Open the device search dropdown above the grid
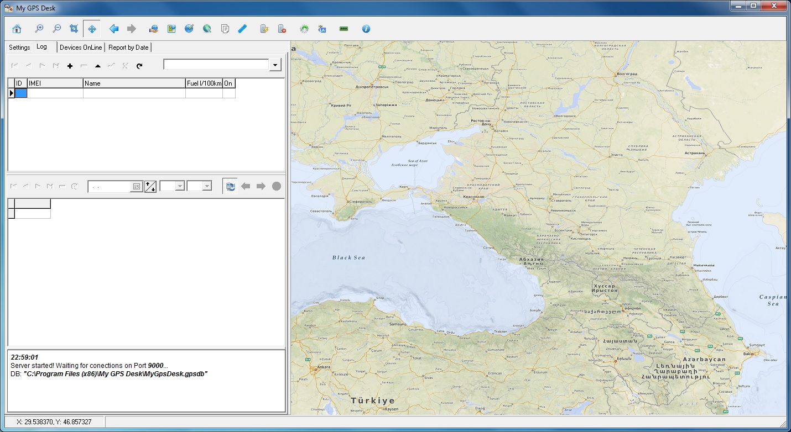791x432 pixels. point(275,65)
